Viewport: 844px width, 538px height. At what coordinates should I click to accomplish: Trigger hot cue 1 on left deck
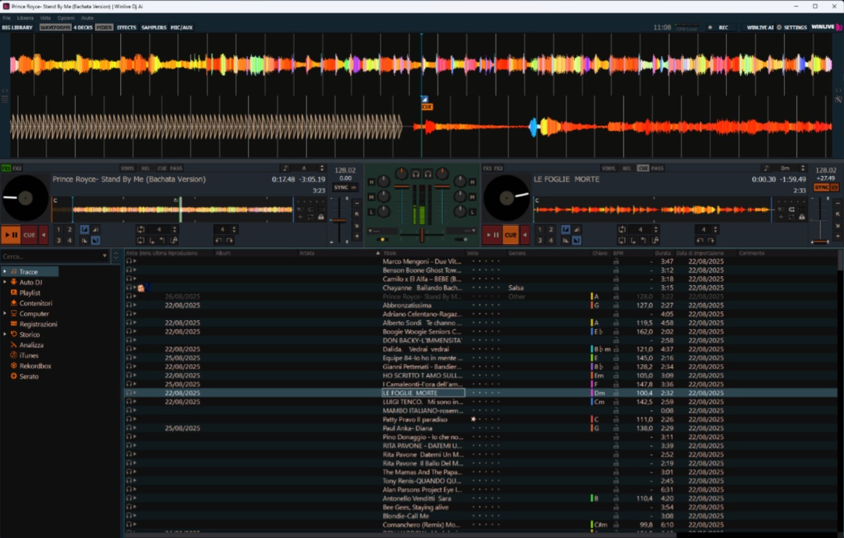click(x=58, y=230)
